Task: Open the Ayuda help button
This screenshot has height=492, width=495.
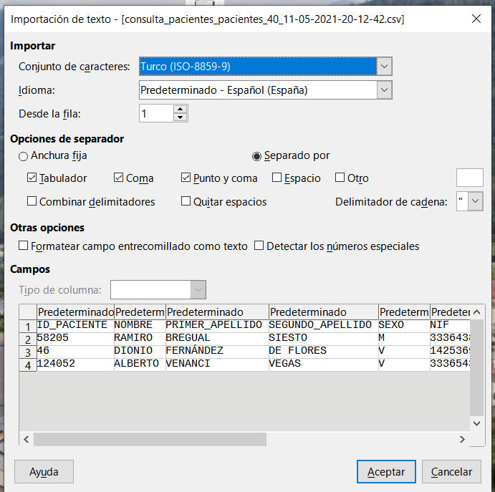Action: pyautogui.click(x=44, y=472)
